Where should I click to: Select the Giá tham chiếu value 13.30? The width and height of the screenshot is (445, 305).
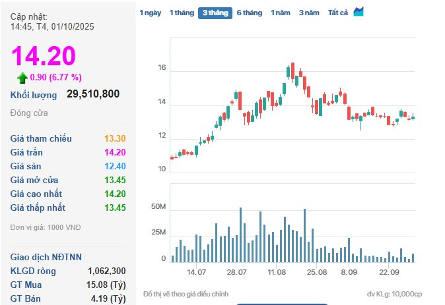115,138
